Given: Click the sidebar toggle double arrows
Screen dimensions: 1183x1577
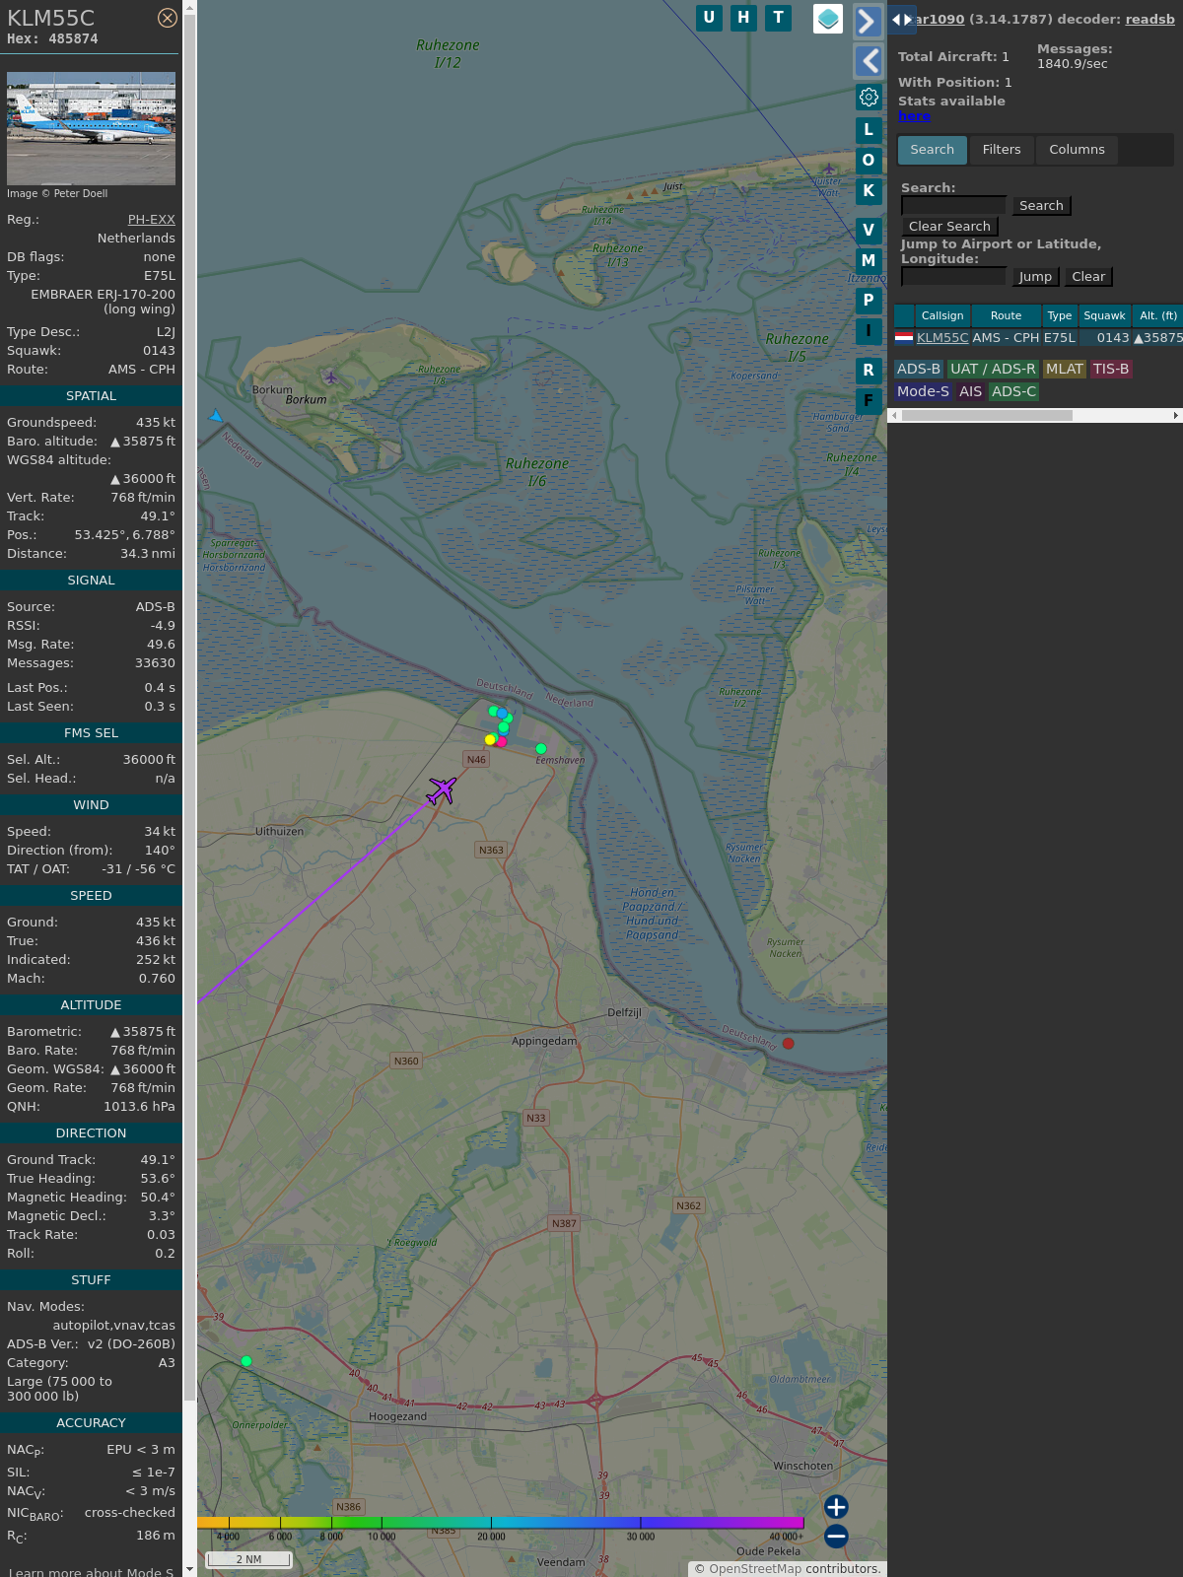Looking at the screenshot, I should 901,20.
